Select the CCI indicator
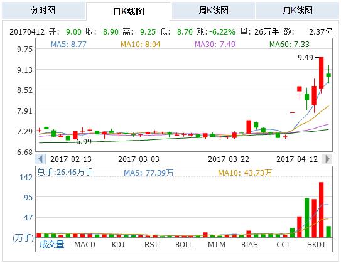 [x=283, y=245]
